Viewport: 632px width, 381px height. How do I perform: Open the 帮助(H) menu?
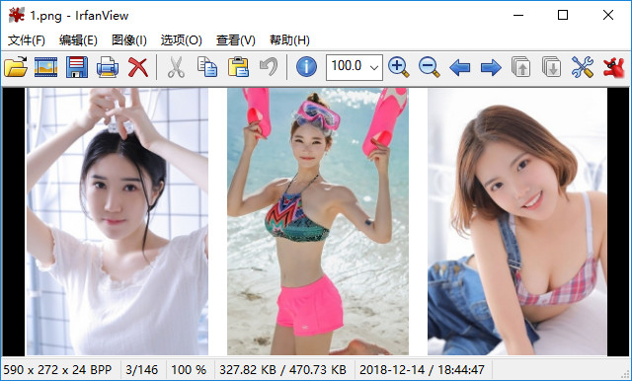point(289,40)
